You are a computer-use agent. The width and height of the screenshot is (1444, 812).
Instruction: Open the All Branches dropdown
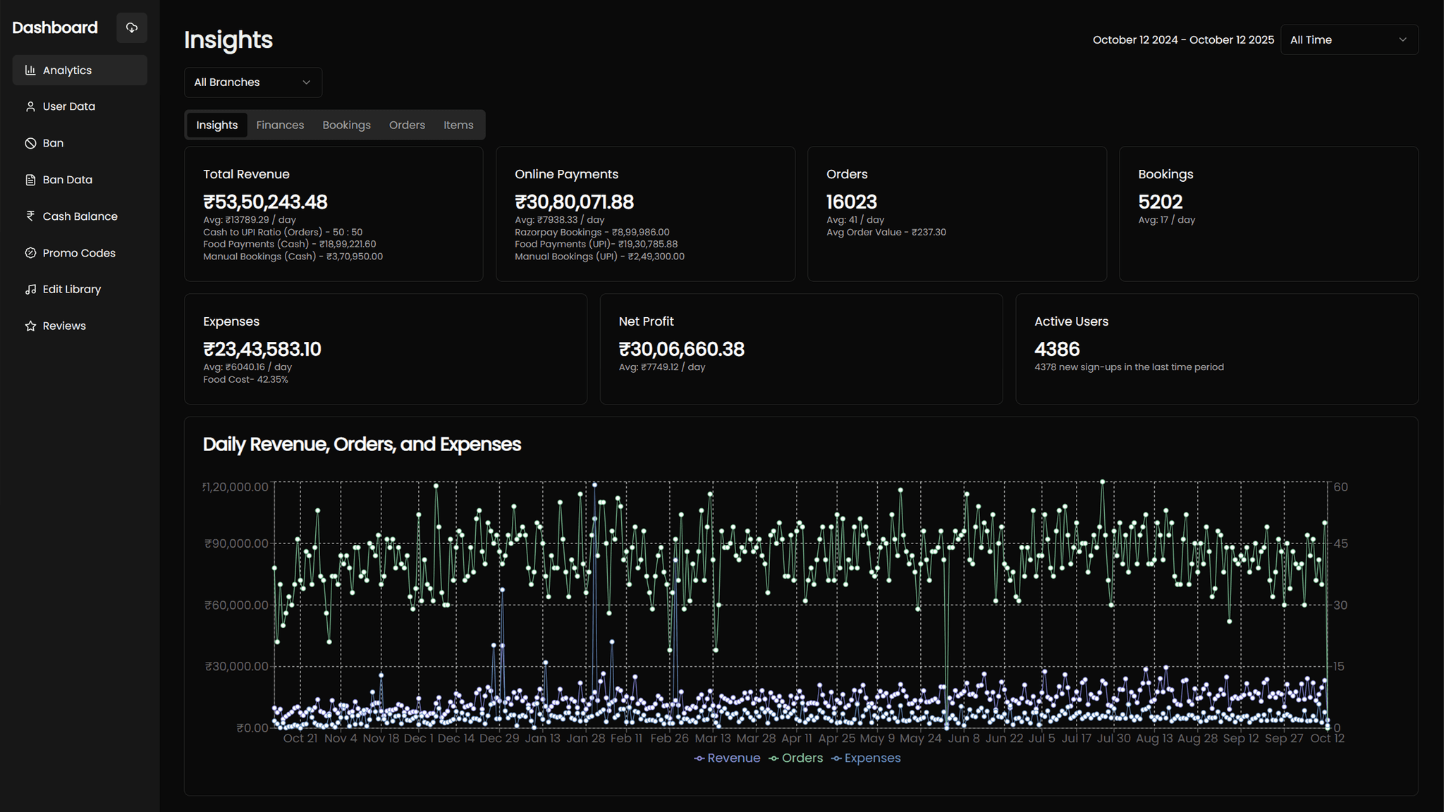pyautogui.click(x=252, y=82)
